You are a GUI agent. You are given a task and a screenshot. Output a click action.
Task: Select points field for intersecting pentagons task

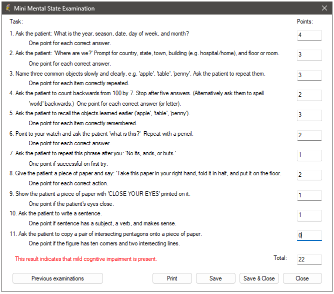309,235
